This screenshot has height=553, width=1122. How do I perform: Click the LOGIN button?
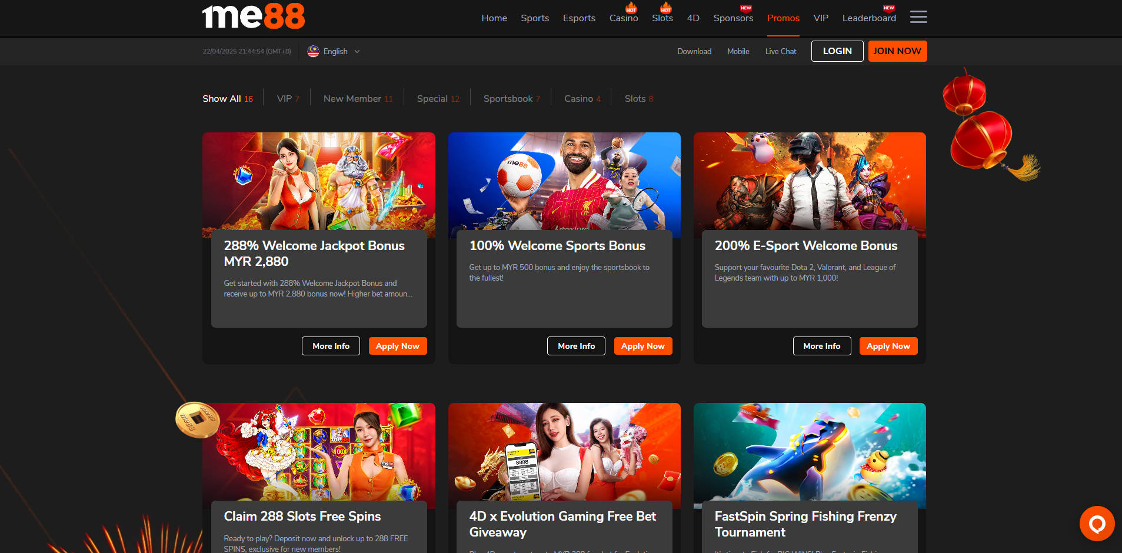click(x=837, y=51)
